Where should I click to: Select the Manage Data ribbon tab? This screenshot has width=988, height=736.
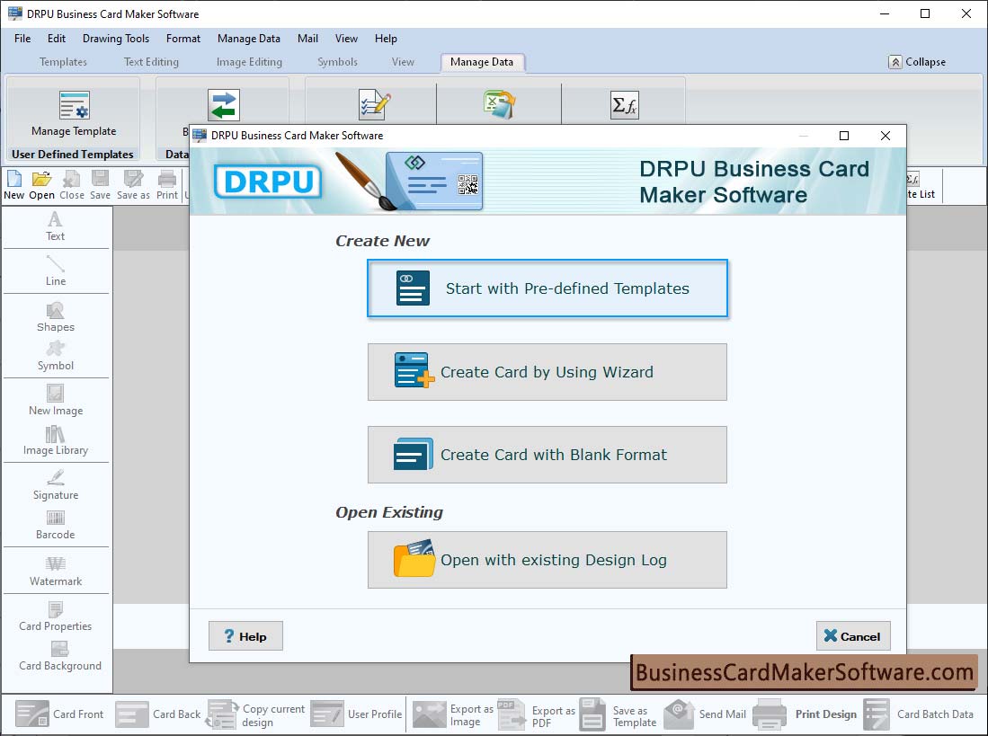point(482,62)
